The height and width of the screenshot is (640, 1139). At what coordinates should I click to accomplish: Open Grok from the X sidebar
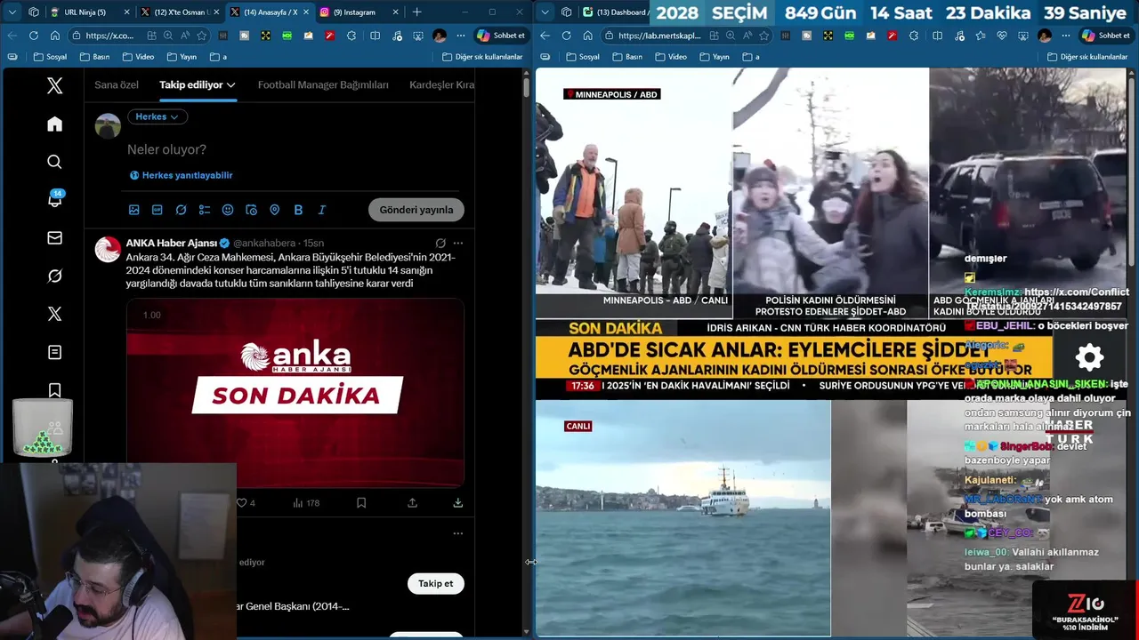[54, 276]
